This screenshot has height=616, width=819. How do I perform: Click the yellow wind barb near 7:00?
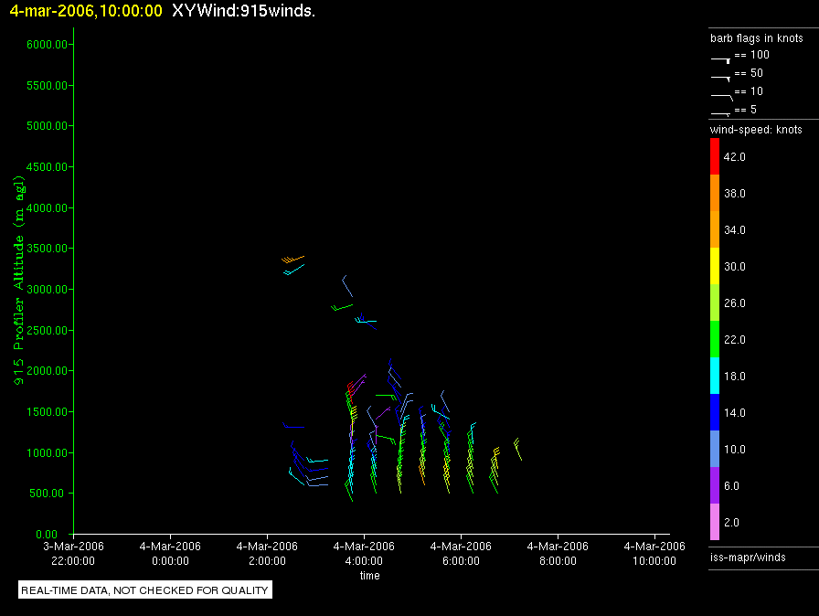[517, 449]
